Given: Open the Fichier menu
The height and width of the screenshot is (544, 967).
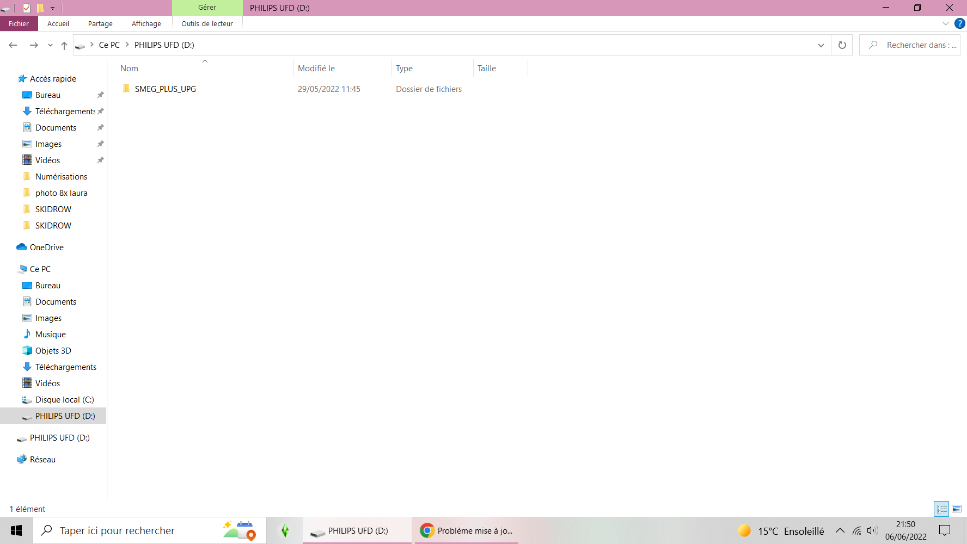Looking at the screenshot, I should 19,23.
